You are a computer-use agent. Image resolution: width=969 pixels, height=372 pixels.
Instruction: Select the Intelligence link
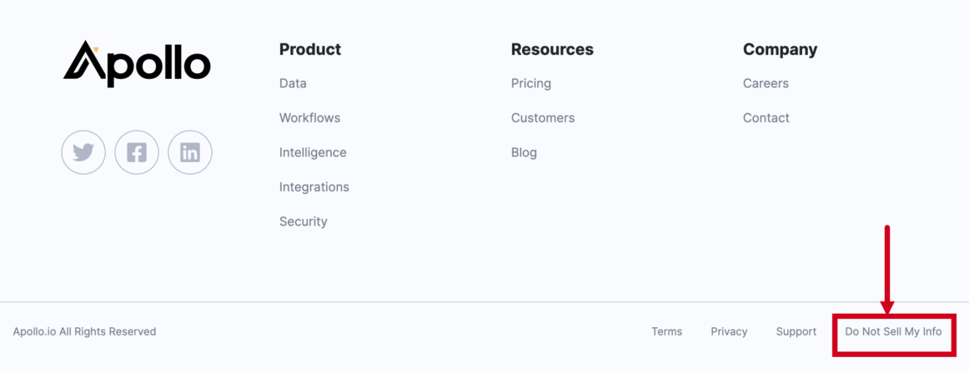(x=313, y=152)
